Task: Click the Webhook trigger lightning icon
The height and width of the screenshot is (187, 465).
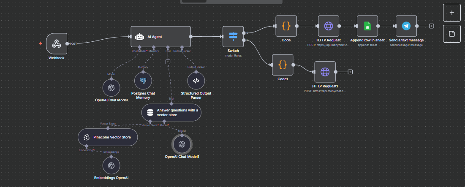Action: point(41,43)
